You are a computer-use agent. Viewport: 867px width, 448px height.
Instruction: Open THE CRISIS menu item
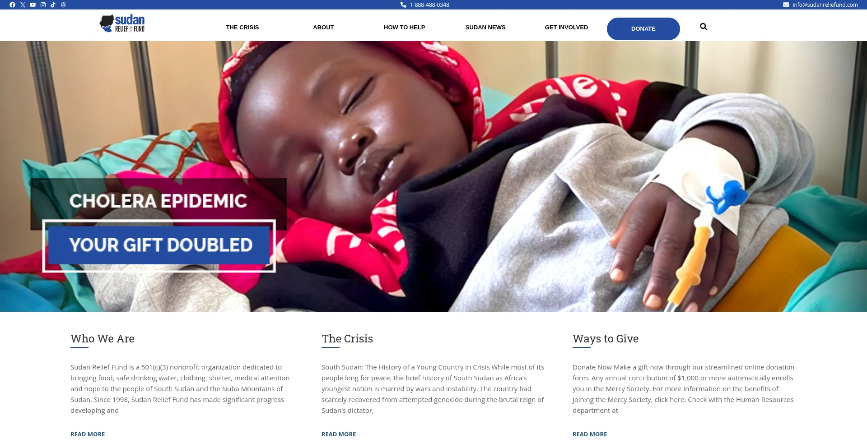click(x=242, y=28)
